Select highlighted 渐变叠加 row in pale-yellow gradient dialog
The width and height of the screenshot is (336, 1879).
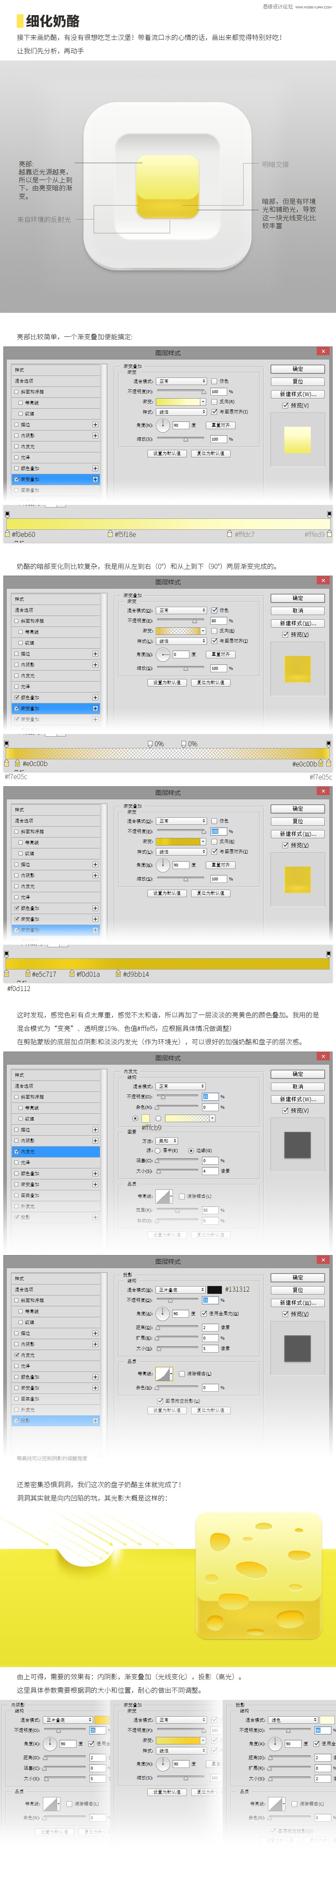(55, 479)
